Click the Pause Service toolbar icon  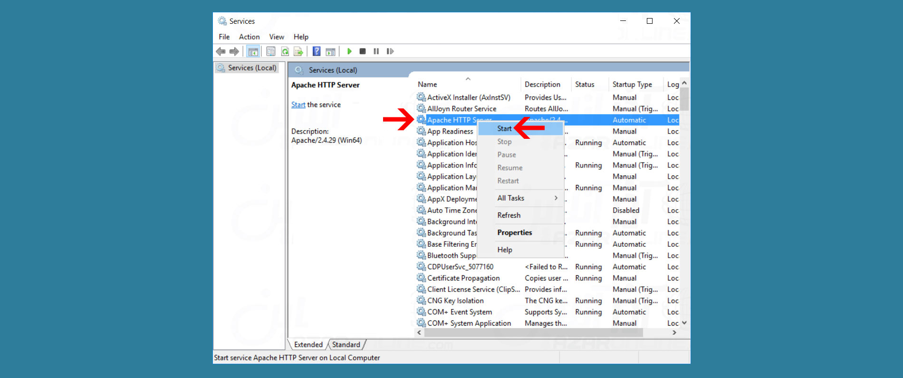click(x=376, y=51)
